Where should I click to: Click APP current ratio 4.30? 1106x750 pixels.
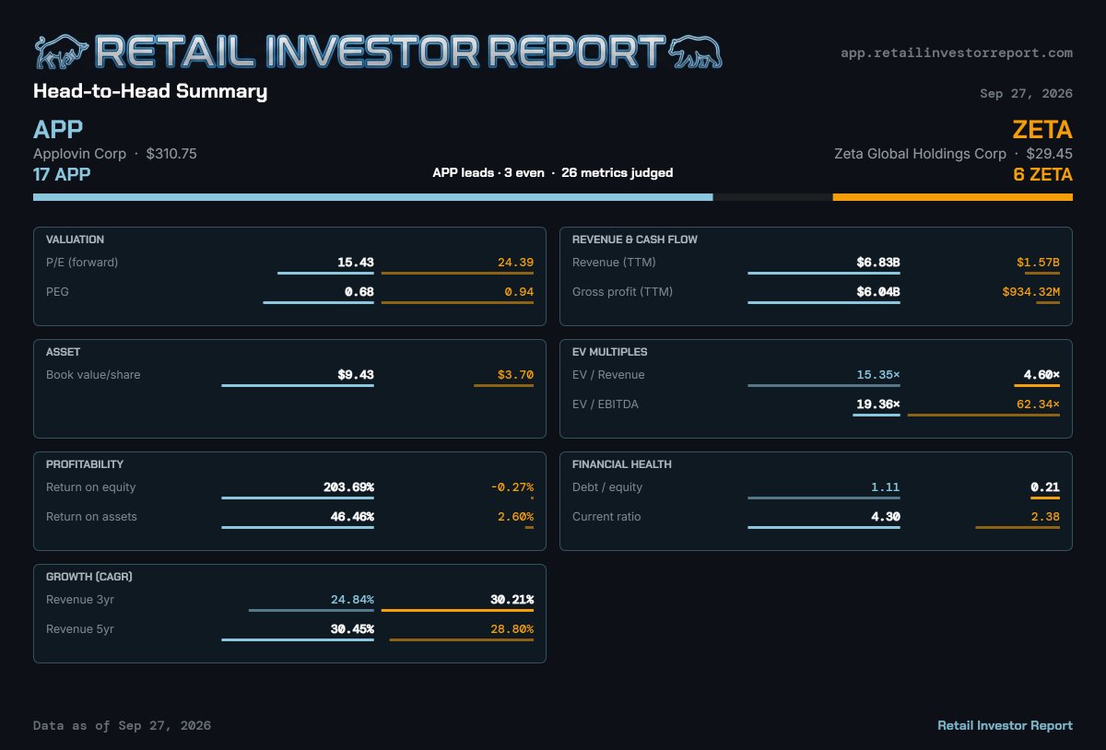[x=886, y=517]
